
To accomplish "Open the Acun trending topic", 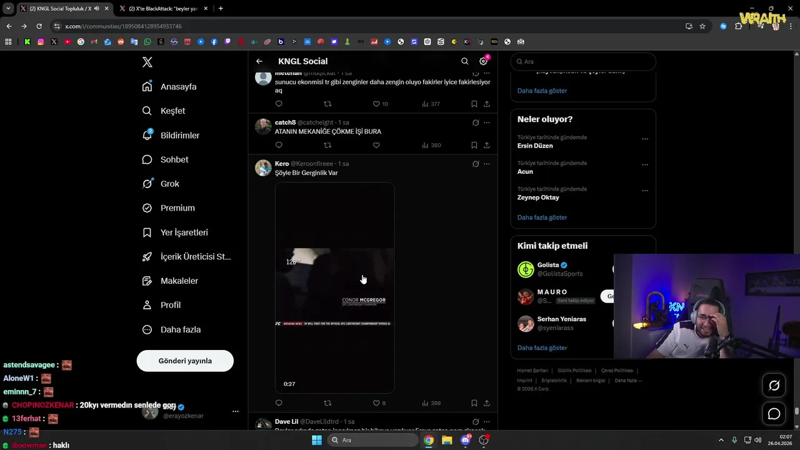I will click(x=525, y=171).
